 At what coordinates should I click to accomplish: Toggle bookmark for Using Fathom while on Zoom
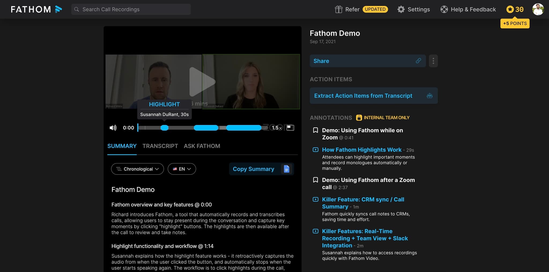click(316, 130)
